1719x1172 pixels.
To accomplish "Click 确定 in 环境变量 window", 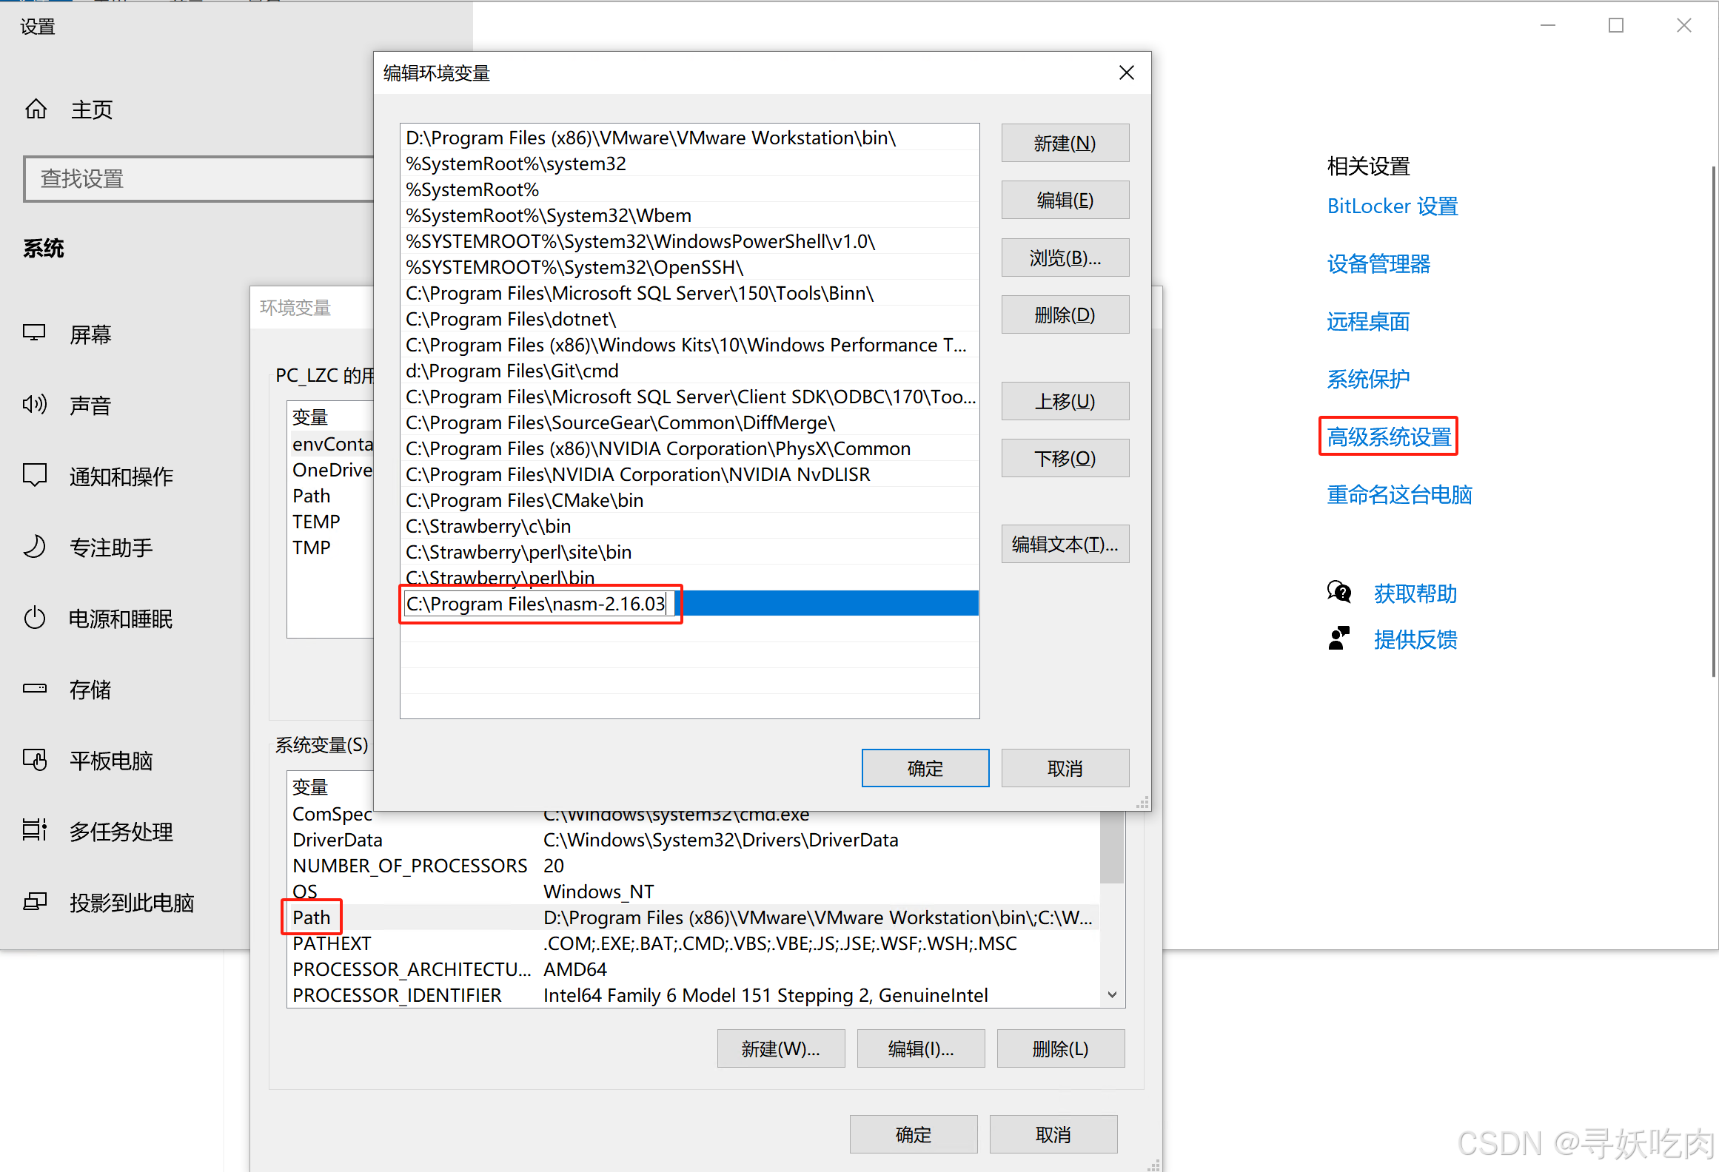I will (914, 1134).
